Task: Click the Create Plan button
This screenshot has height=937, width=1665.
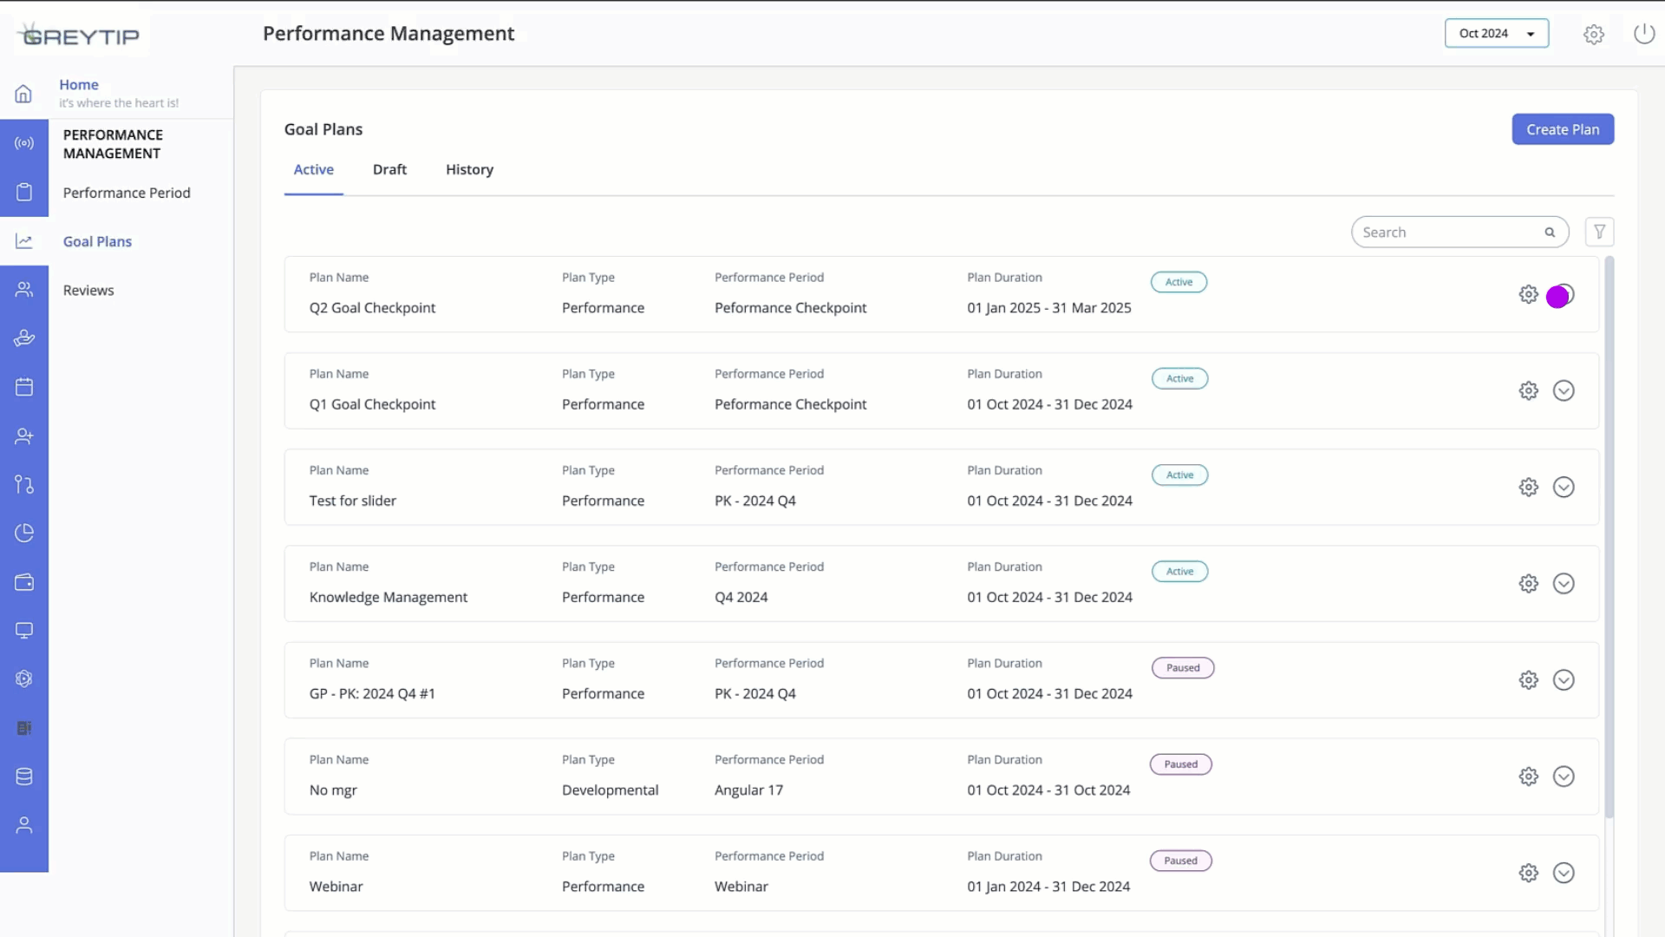Action: (x=1563, y=129)
